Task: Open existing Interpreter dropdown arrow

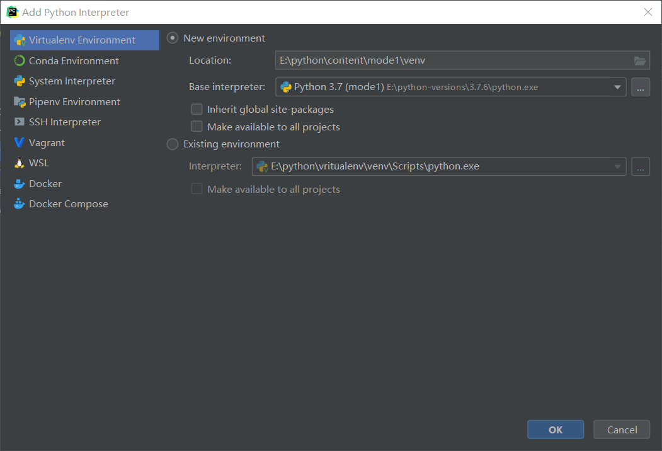Action: [x=617, y=167]
